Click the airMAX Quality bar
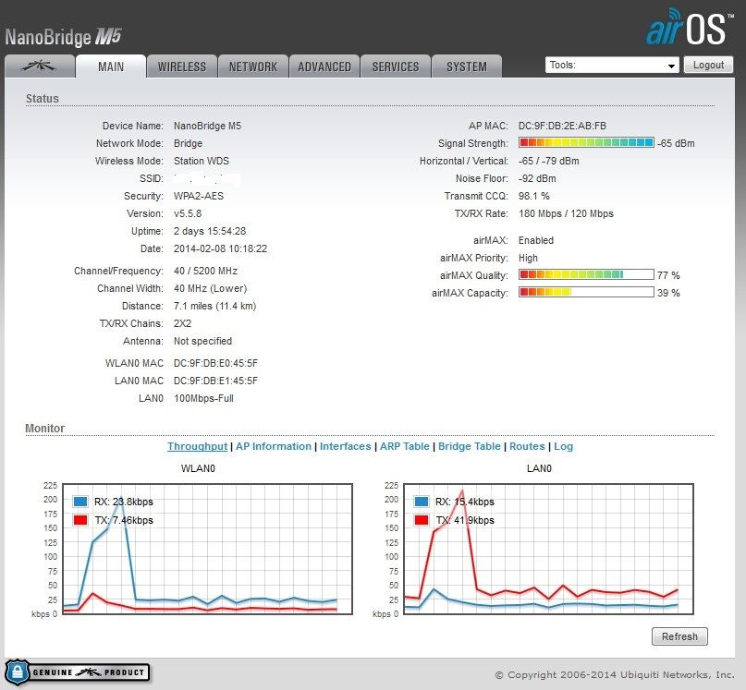This screenshot has width=746, height=690. 586,274
